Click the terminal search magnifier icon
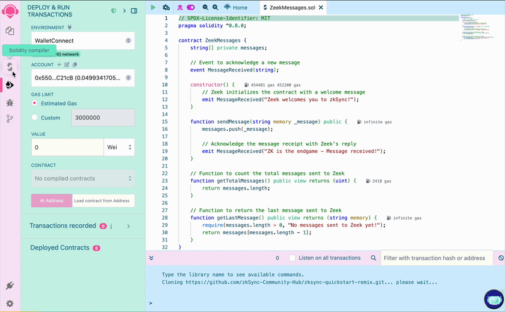The height and width of the screenshot is (312, 505). 373,258
